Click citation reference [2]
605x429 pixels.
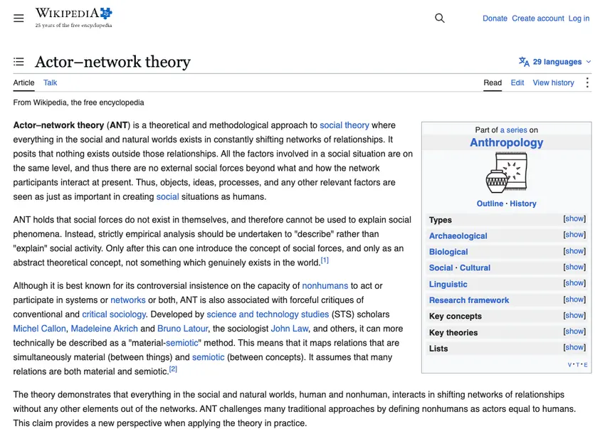tap(173, 369)
